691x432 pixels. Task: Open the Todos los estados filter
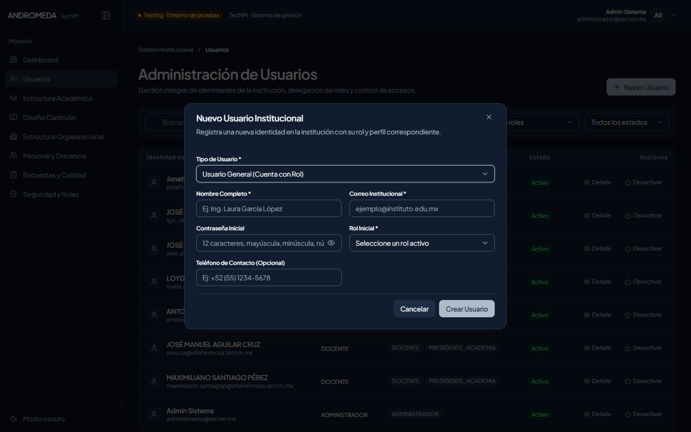click(x=627, y=122)
